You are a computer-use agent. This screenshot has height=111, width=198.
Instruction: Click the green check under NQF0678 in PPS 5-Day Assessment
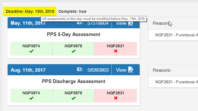coord(73,51)
